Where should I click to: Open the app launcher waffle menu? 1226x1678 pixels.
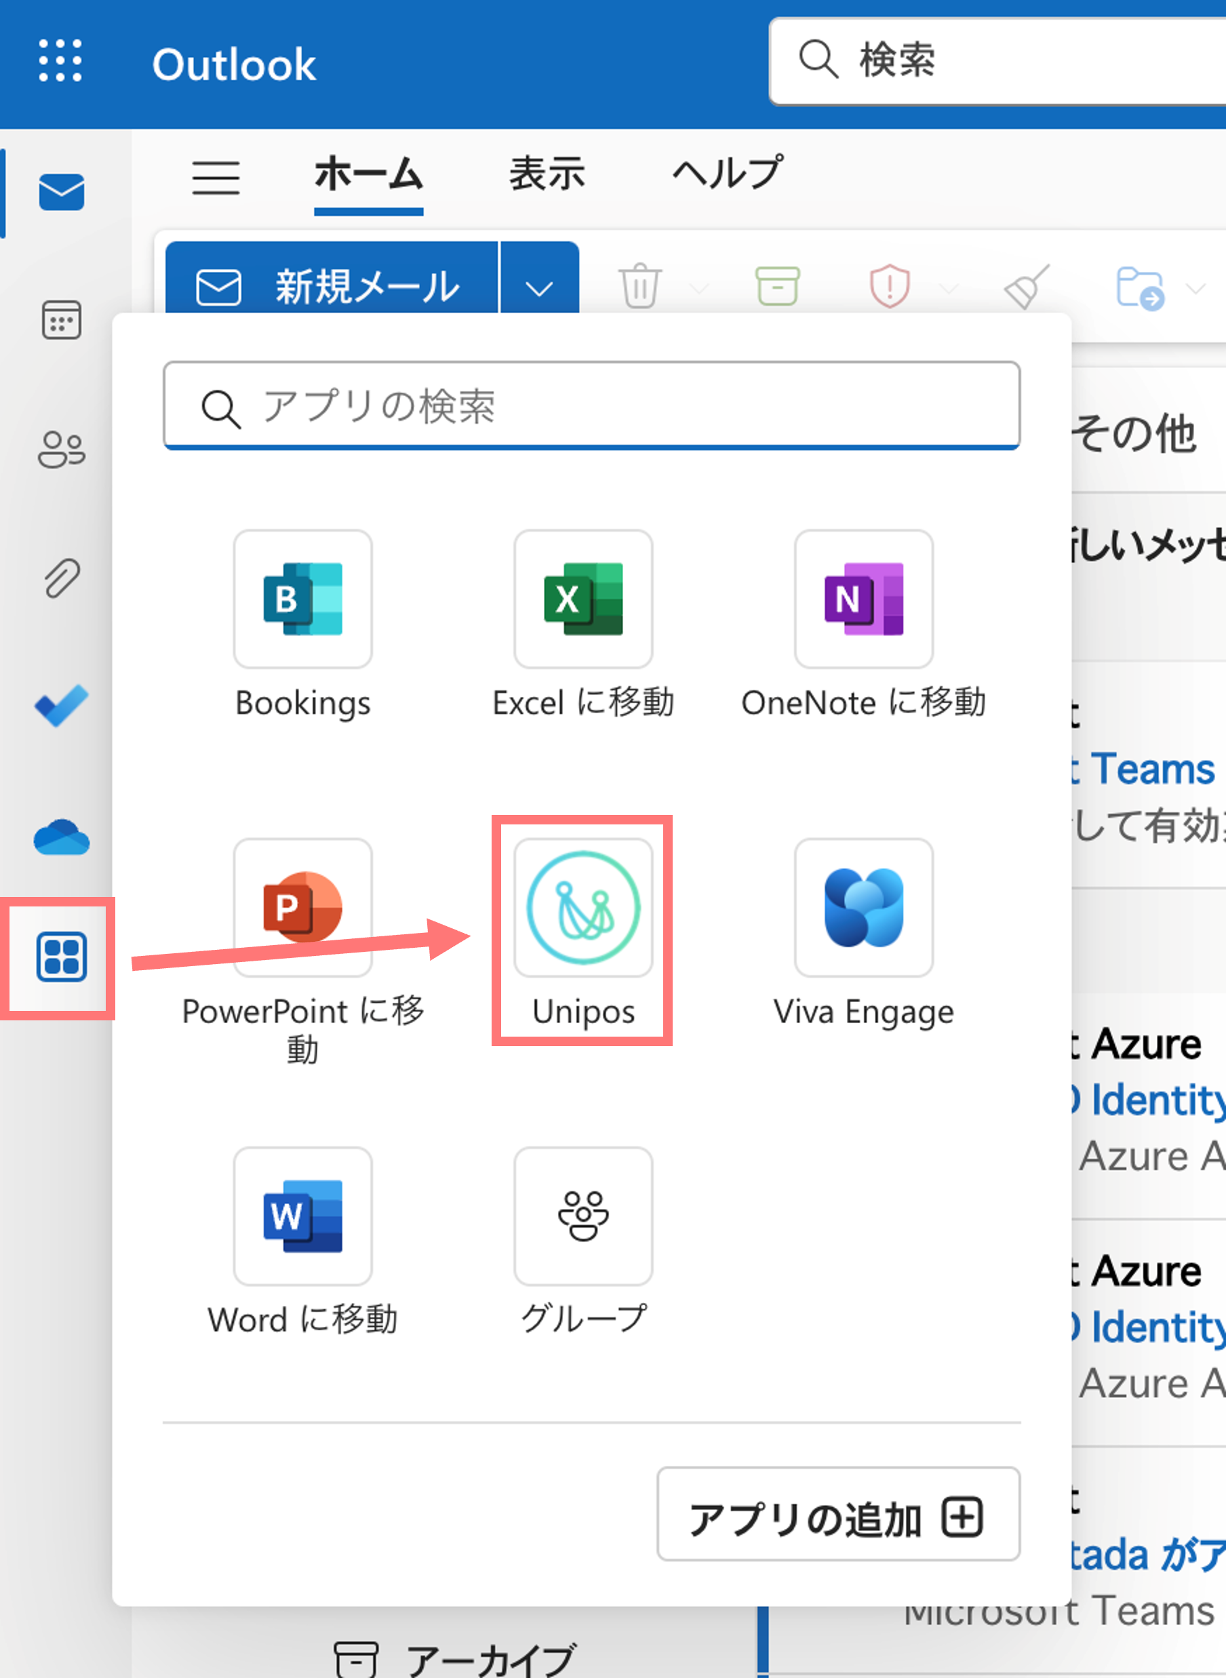pyautogui.click(x=60, y=60)
